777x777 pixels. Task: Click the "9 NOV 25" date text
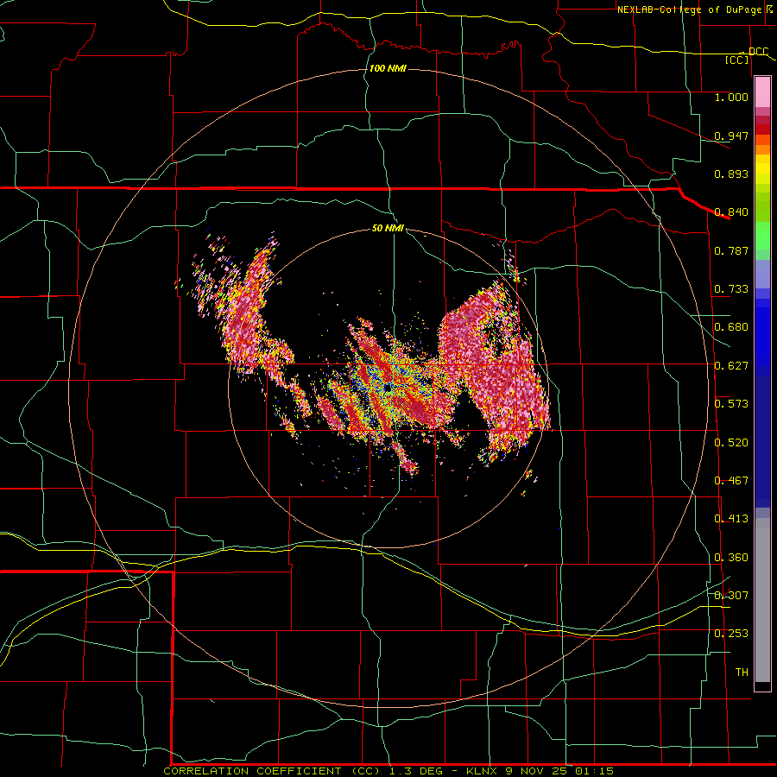[537, 771]
